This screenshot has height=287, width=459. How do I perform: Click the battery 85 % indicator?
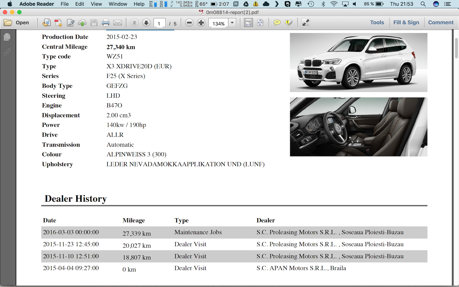[x=373, y=4]
